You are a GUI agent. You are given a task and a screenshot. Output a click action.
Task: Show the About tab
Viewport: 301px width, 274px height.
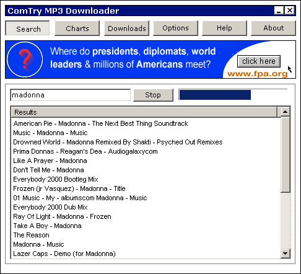(273, 28)
